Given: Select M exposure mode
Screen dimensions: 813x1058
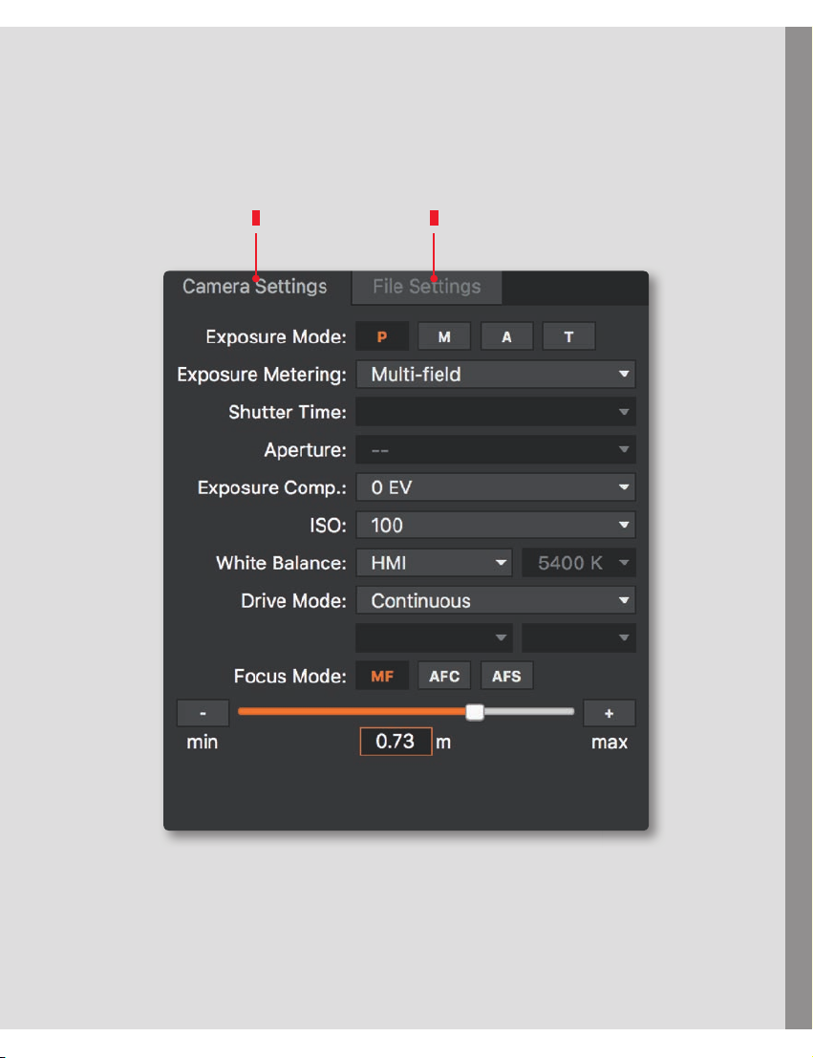Looking at the screenshot, I should click(x=444, y=336).
